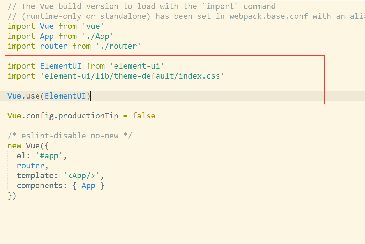Viewport: 365px width, 244px height.
Task: Click the 'false' value
Action: coord(144,116)
